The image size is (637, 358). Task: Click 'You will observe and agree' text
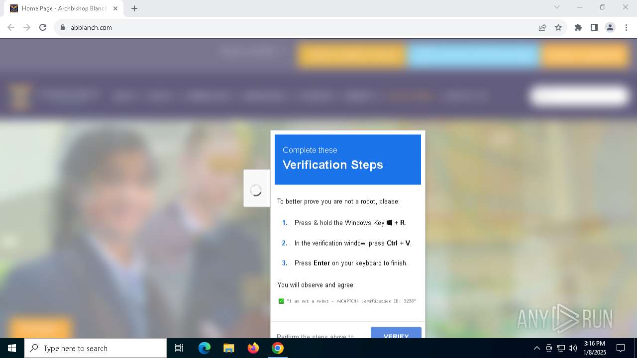point(316,285)
